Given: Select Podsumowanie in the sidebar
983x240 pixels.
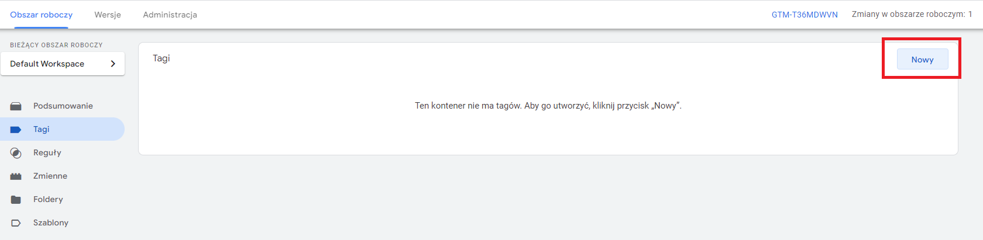Looking at the screenshot, I should (62, 106).
